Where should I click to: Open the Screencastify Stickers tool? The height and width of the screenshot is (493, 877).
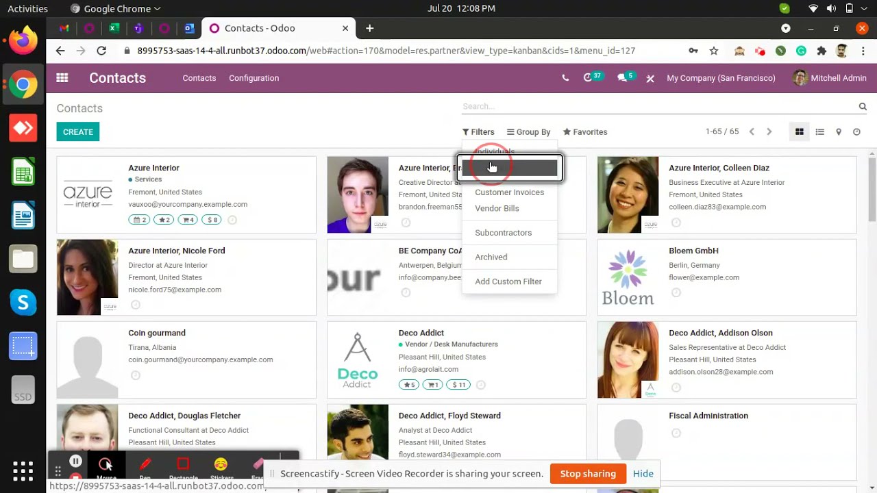point(221,467)
